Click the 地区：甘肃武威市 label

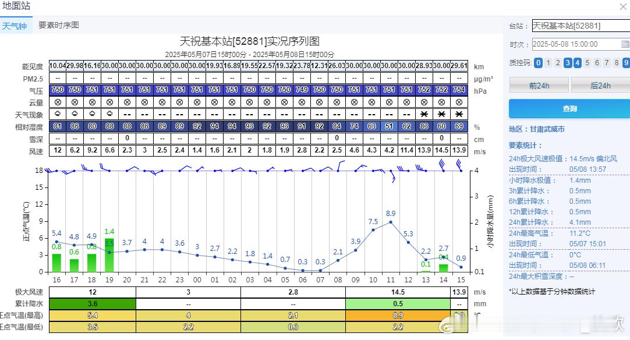coord(537,129)
